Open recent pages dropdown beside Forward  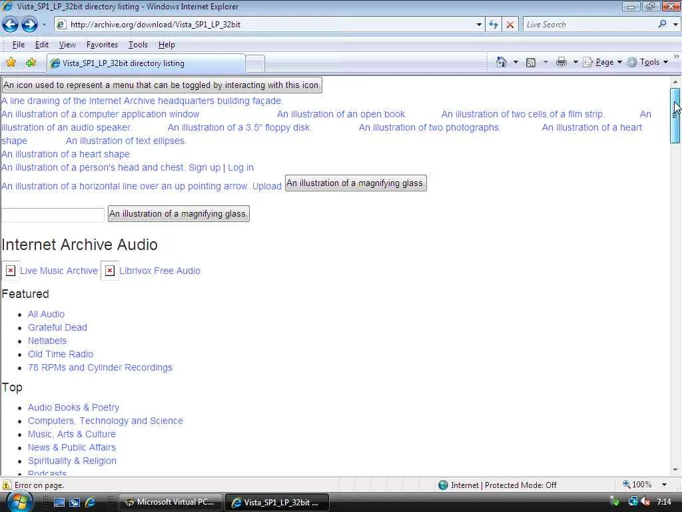44,25
